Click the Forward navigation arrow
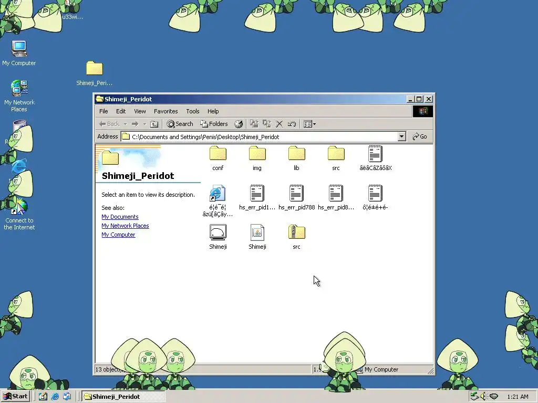Screen dimensions: 538x403 [x=135, y=124]
